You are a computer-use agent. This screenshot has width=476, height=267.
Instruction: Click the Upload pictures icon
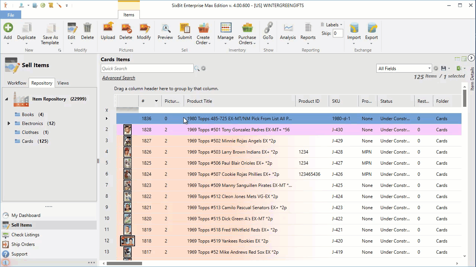click(x=108, y=28)
